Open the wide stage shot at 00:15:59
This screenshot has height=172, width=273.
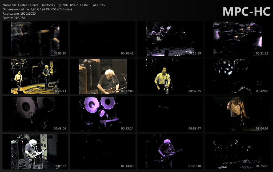pos(170,39)
